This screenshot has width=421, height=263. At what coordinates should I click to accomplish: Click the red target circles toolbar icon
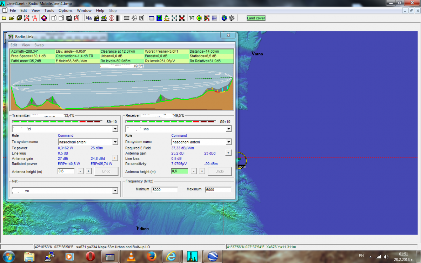coord(111,18)
